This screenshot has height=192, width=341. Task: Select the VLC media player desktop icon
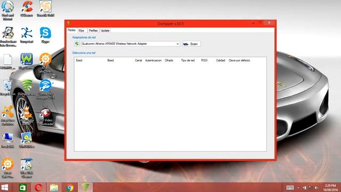click(27, 116)
